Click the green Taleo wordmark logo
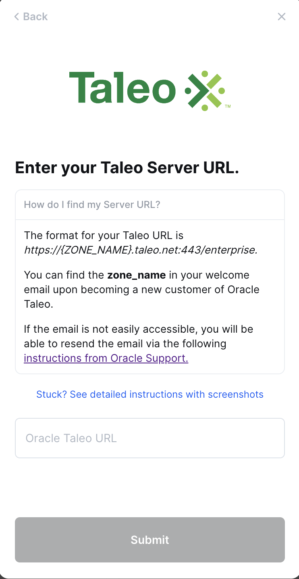299x579 pixels. pos(122,88)
